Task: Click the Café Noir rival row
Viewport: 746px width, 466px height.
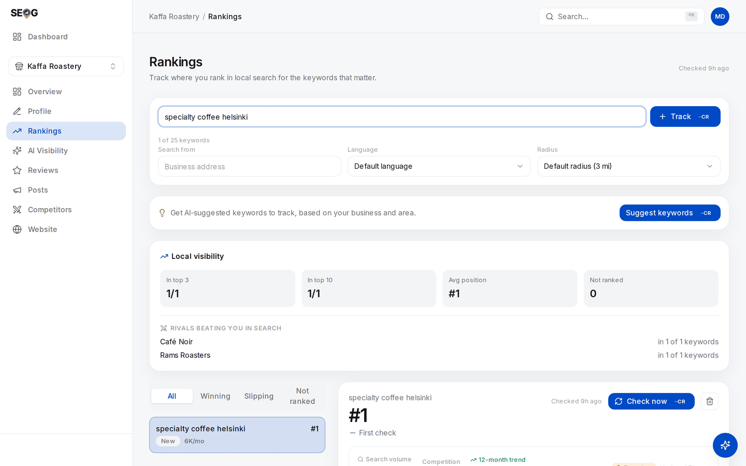Action: (x=439, y=342)
